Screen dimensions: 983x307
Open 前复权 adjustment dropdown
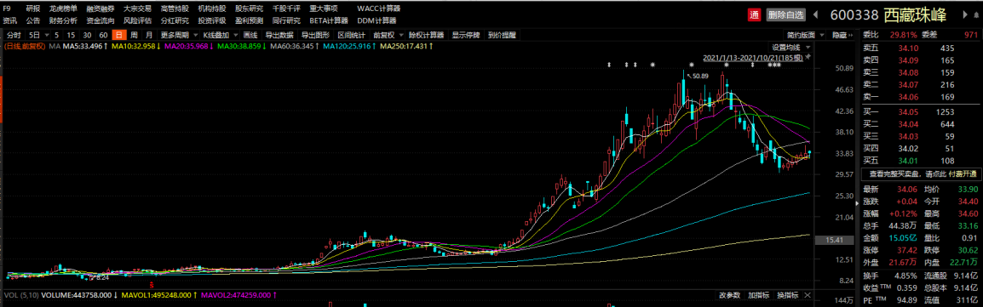click(388, 35)
